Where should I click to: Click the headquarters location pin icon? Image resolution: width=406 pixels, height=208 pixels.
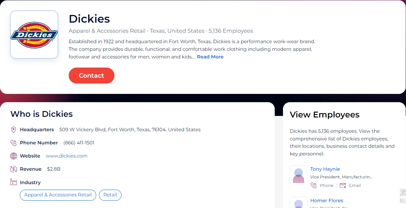[13, 130]
